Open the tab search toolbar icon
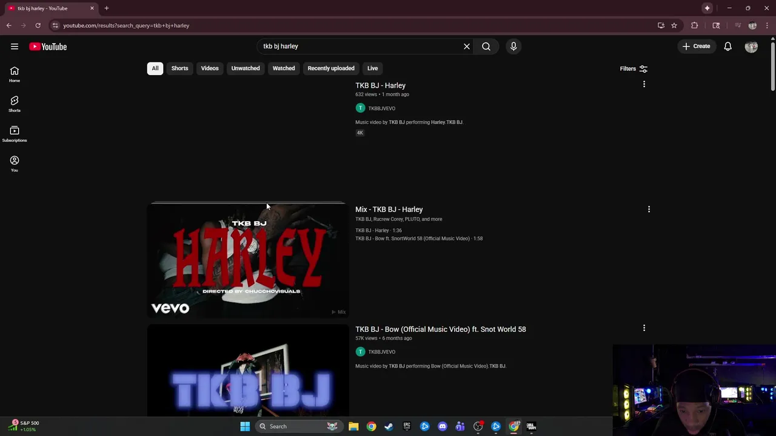 [x=716, y=25]
